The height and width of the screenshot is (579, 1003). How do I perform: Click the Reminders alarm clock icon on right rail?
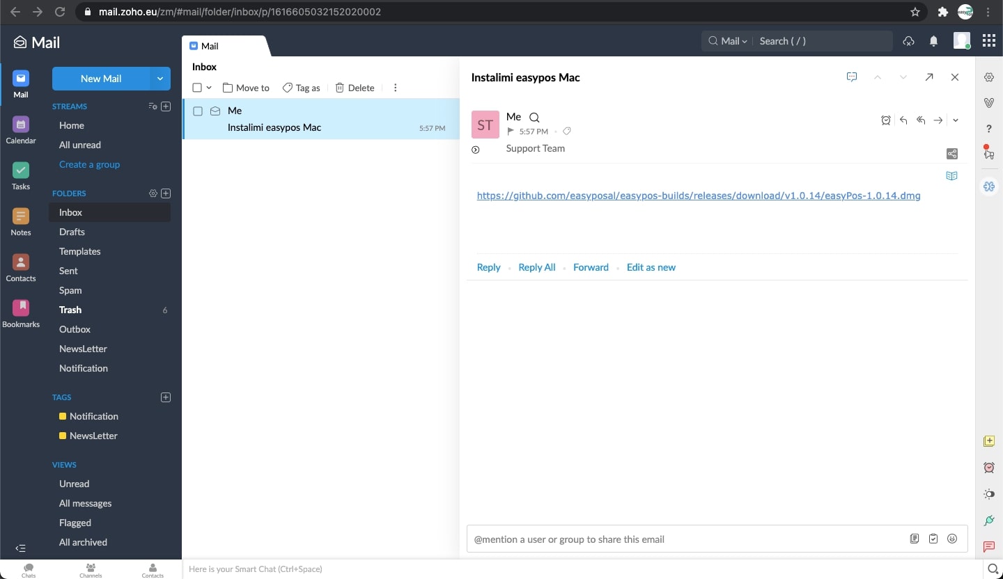pos(989,468)
